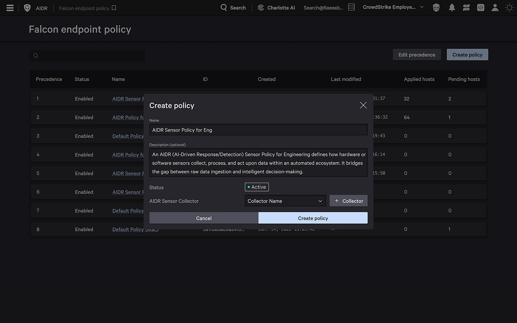Click the adversary mask icon
Screen dimensions: 517x323
pos(436,8)
